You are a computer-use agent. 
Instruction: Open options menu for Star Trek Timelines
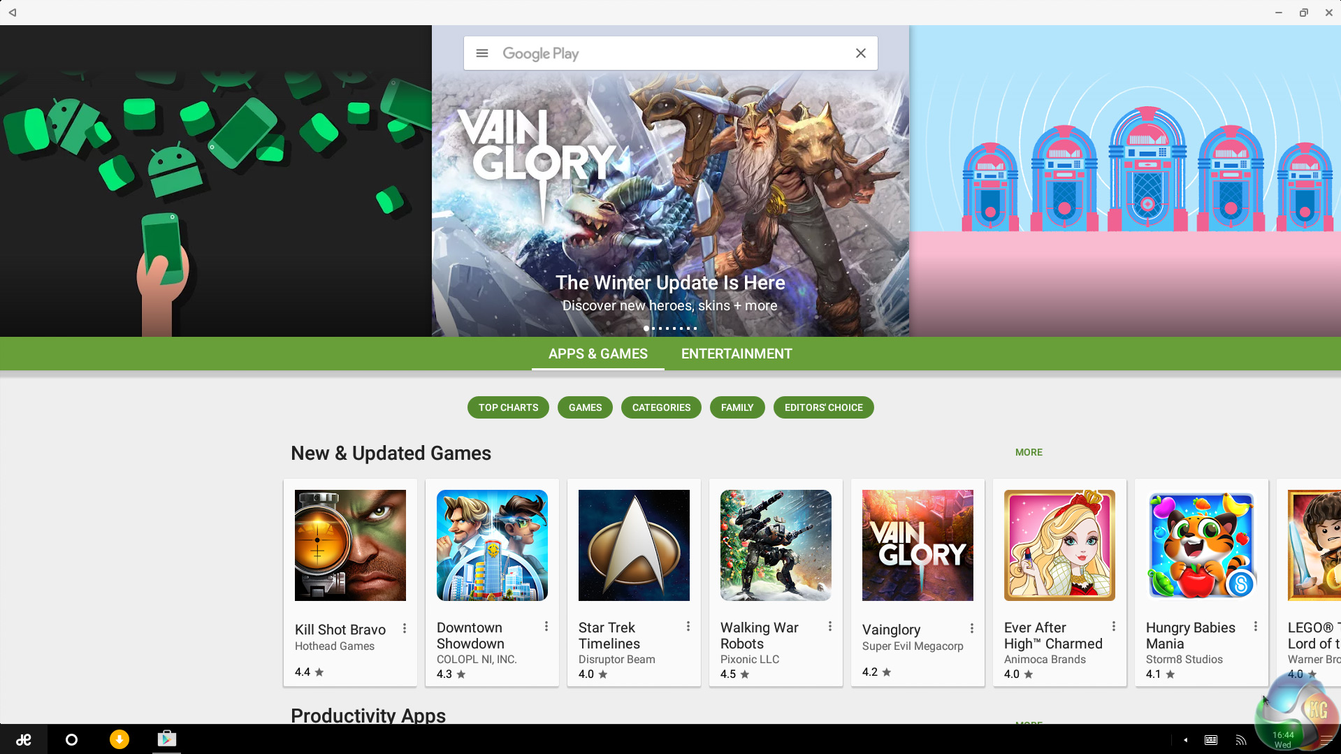(688, 626)
